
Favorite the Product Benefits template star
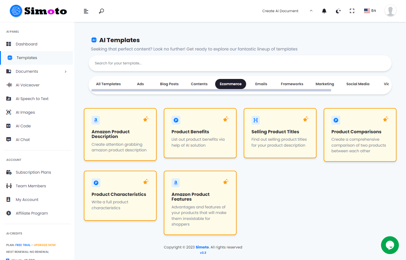click(226, 119)
